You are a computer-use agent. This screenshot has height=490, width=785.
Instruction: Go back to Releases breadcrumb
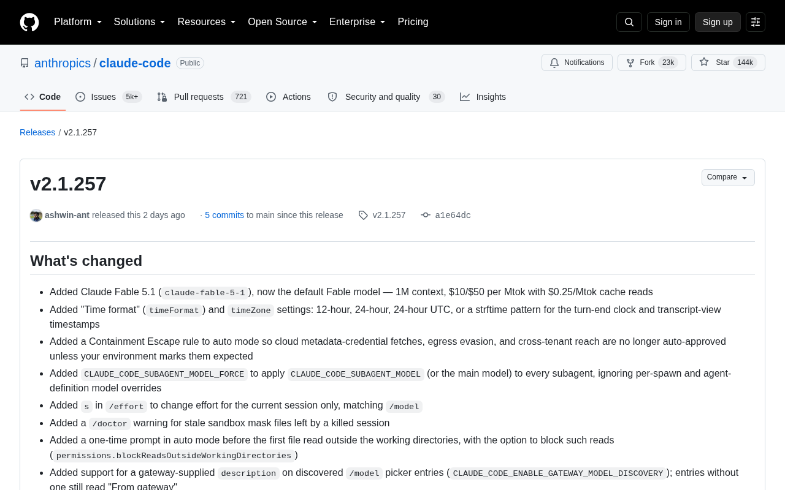click(x=37, y=132)
